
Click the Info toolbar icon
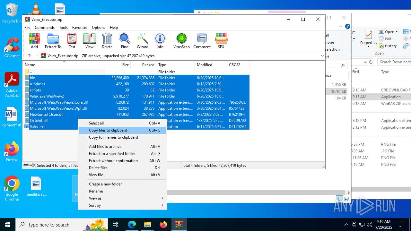160,41
